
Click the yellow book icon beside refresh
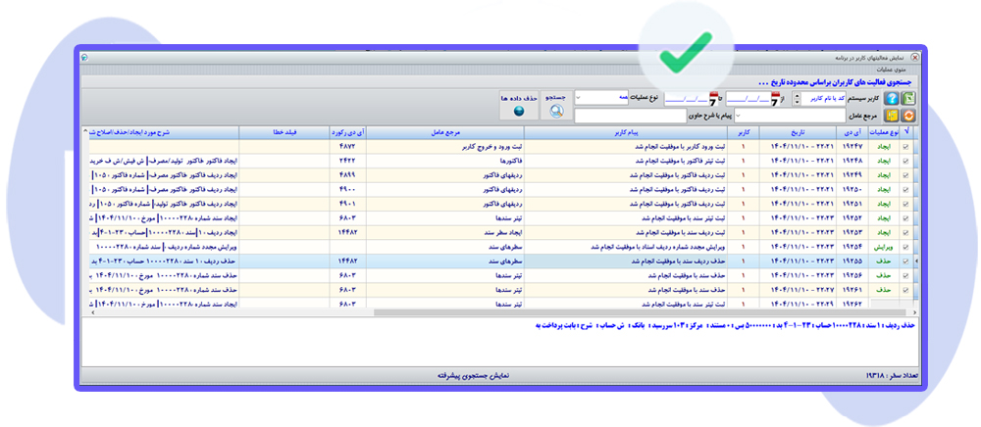[x=892, y=116]
